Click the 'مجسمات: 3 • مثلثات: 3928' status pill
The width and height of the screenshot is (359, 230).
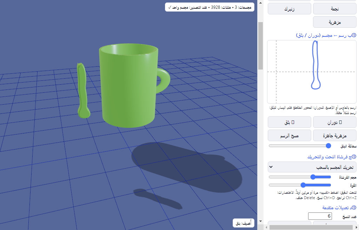210,7
